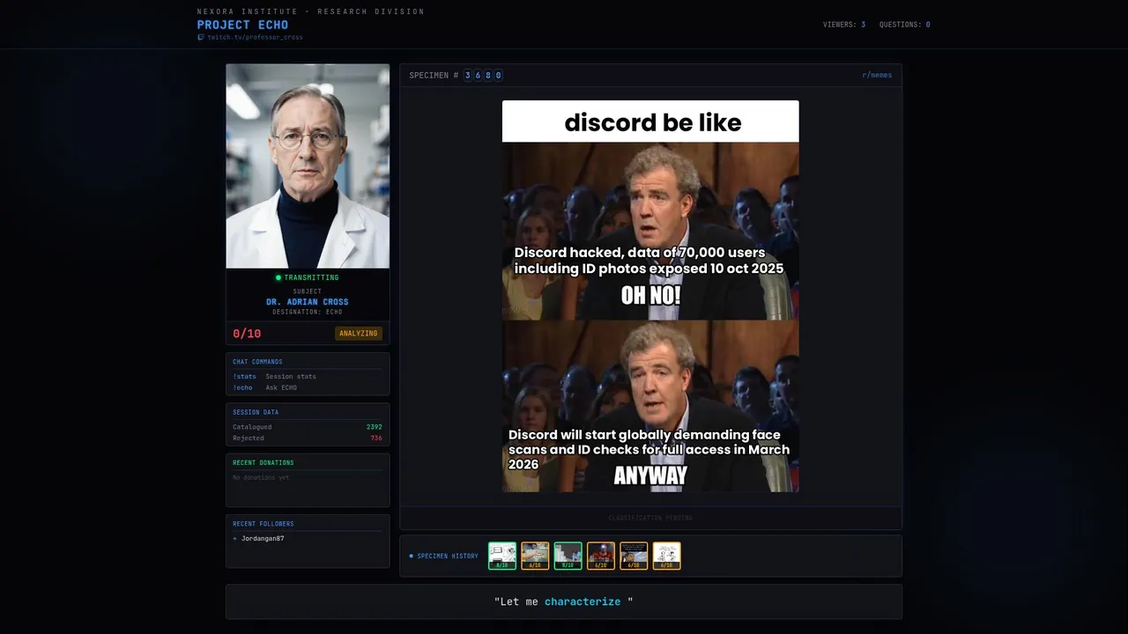
Task: Click the CLASSIFICATION PENDING bar
Action: point(650,518)
